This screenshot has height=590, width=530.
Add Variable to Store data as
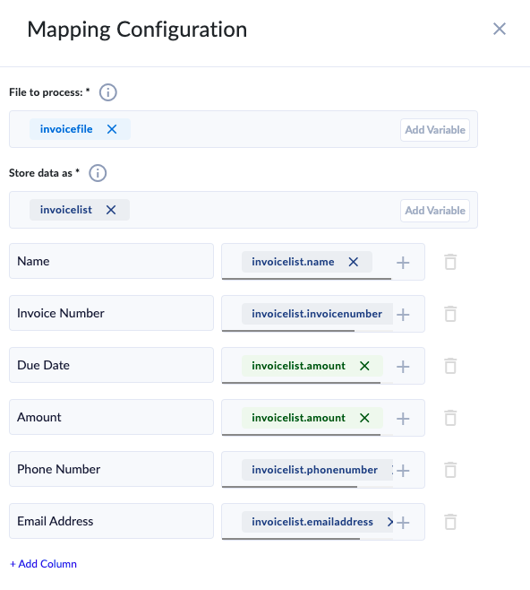[x=435, y=211]
